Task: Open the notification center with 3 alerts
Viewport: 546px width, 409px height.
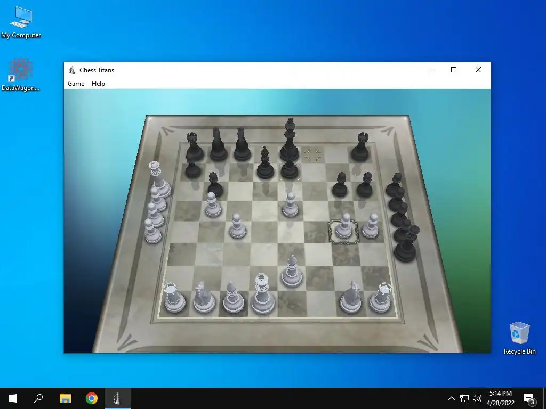Action: (529, 398)
